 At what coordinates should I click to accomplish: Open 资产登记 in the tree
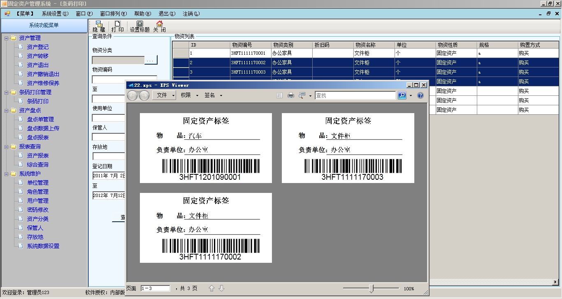[38, 47]
